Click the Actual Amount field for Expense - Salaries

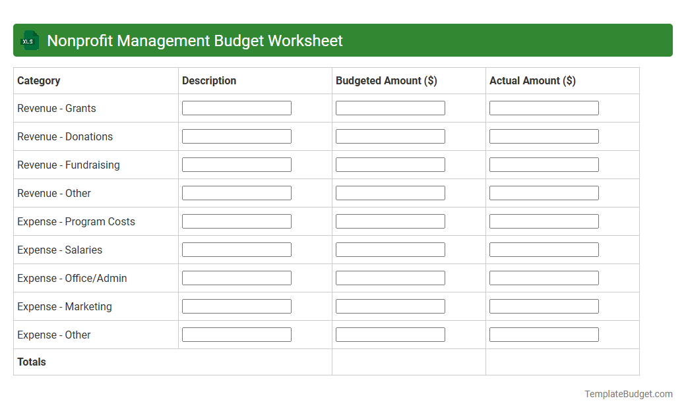(x=544, y=249)
